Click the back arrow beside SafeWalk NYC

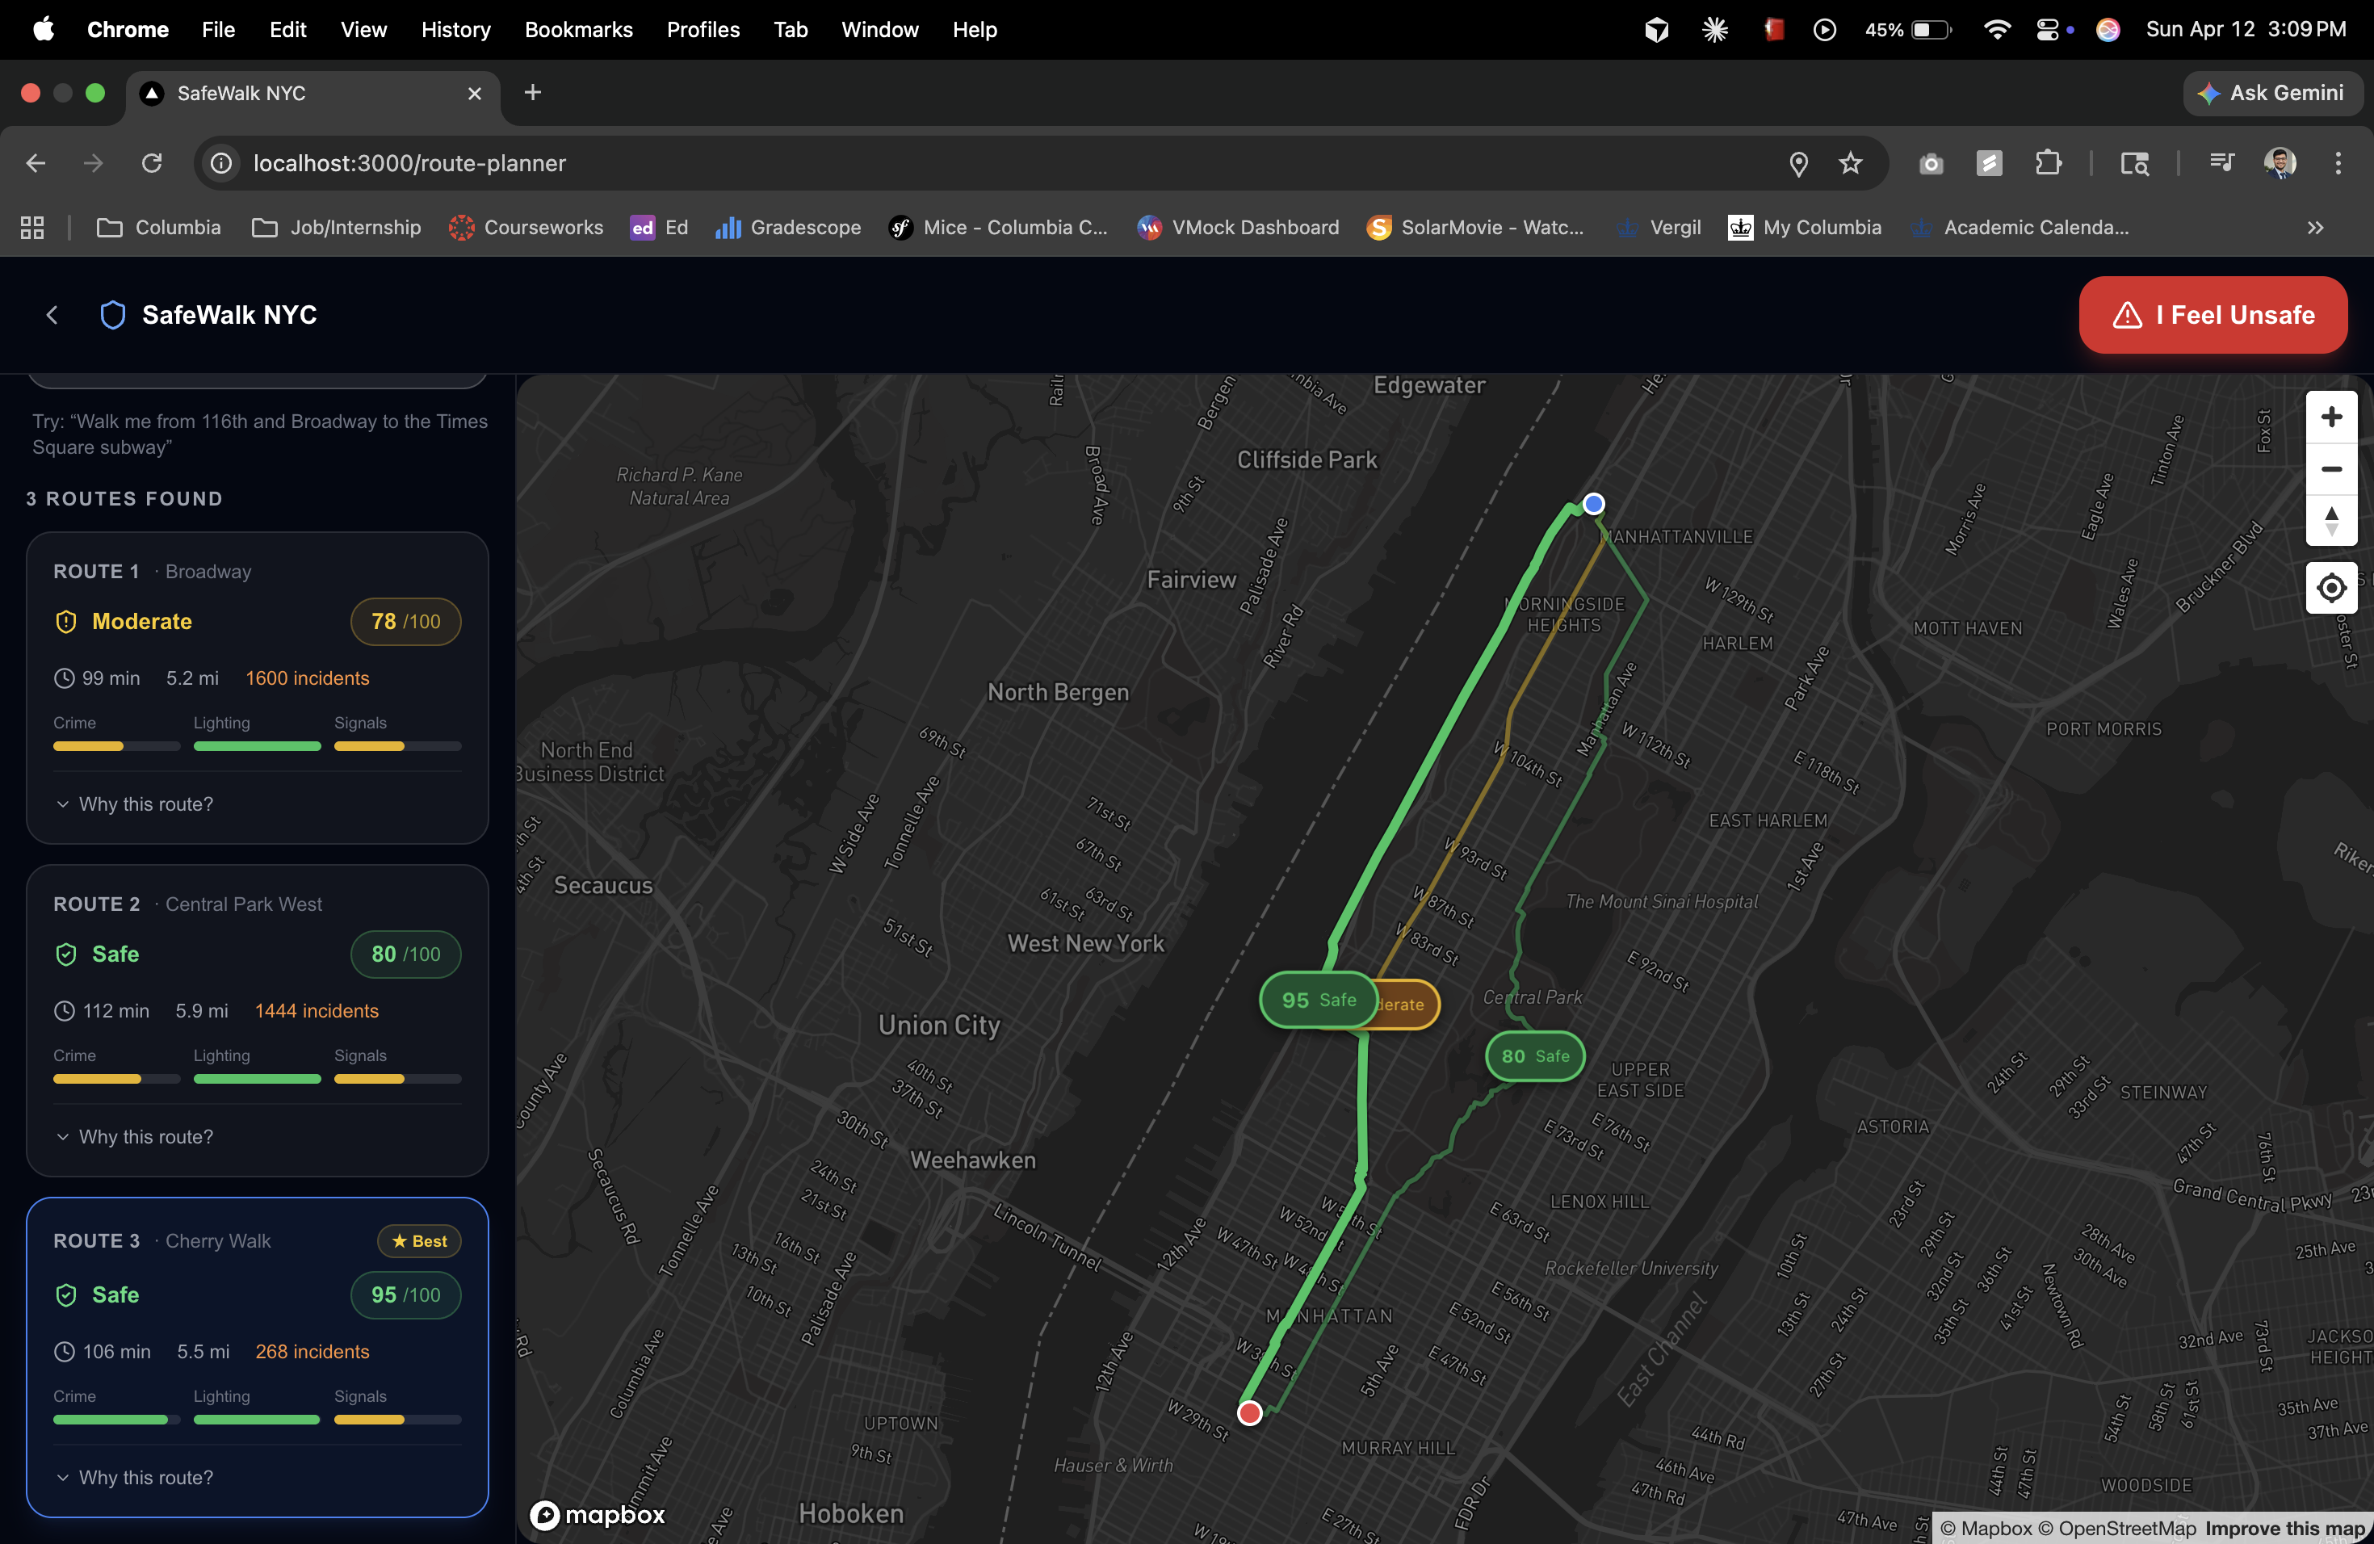tap(52, 315)
